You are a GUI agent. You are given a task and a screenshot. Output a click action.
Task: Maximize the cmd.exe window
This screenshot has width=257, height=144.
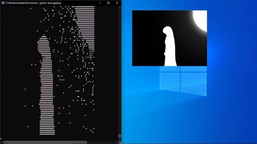click(x=108, y=3)
